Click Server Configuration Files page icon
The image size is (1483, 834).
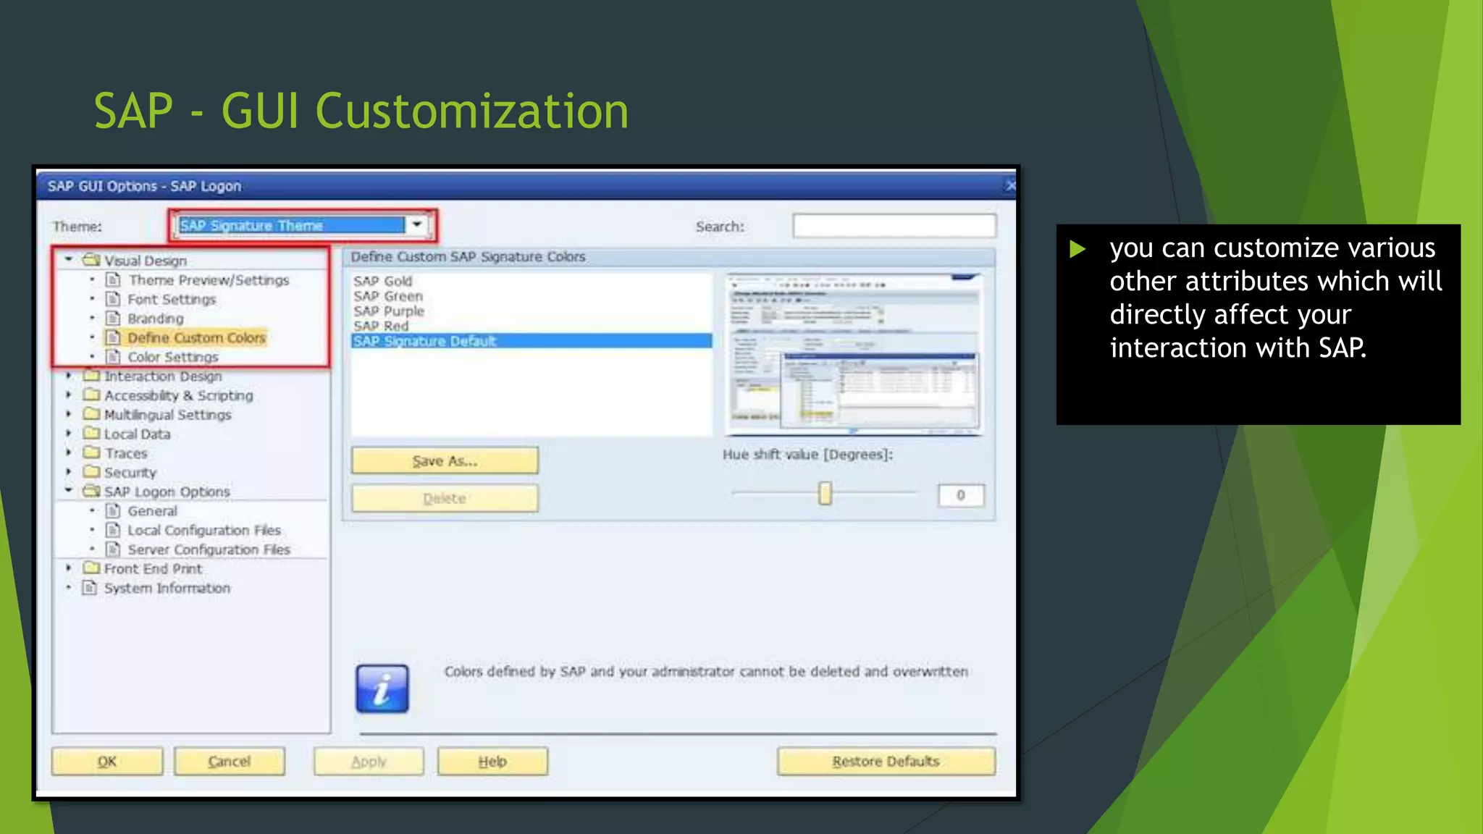coord(113,549)
